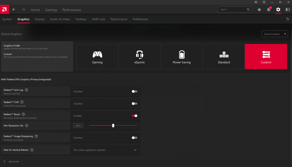Disable Radeon Boost toggle
This screenshot has width=292, height=167.
[x=134, y=116]
